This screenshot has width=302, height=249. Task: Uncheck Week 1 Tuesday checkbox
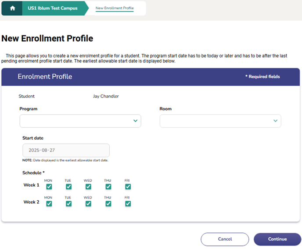tap(68, 187)
